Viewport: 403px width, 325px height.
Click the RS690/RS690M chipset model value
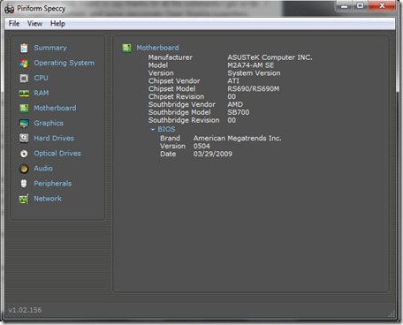253,88
